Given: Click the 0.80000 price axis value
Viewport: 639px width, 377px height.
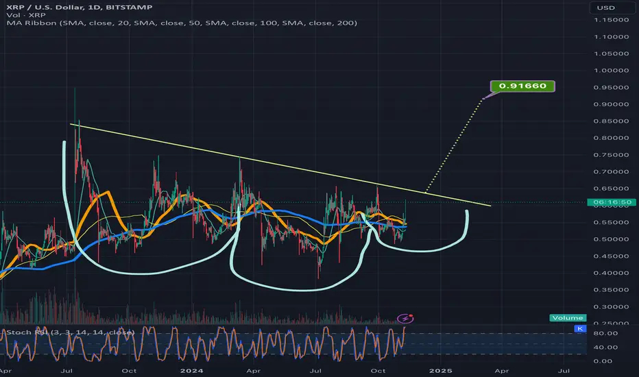Looking at the screenshot, I should coord(612,138).
